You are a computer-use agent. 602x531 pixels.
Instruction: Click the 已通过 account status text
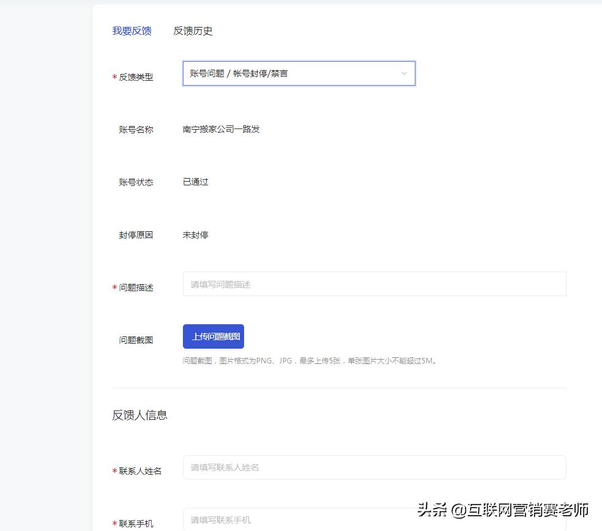195,182
